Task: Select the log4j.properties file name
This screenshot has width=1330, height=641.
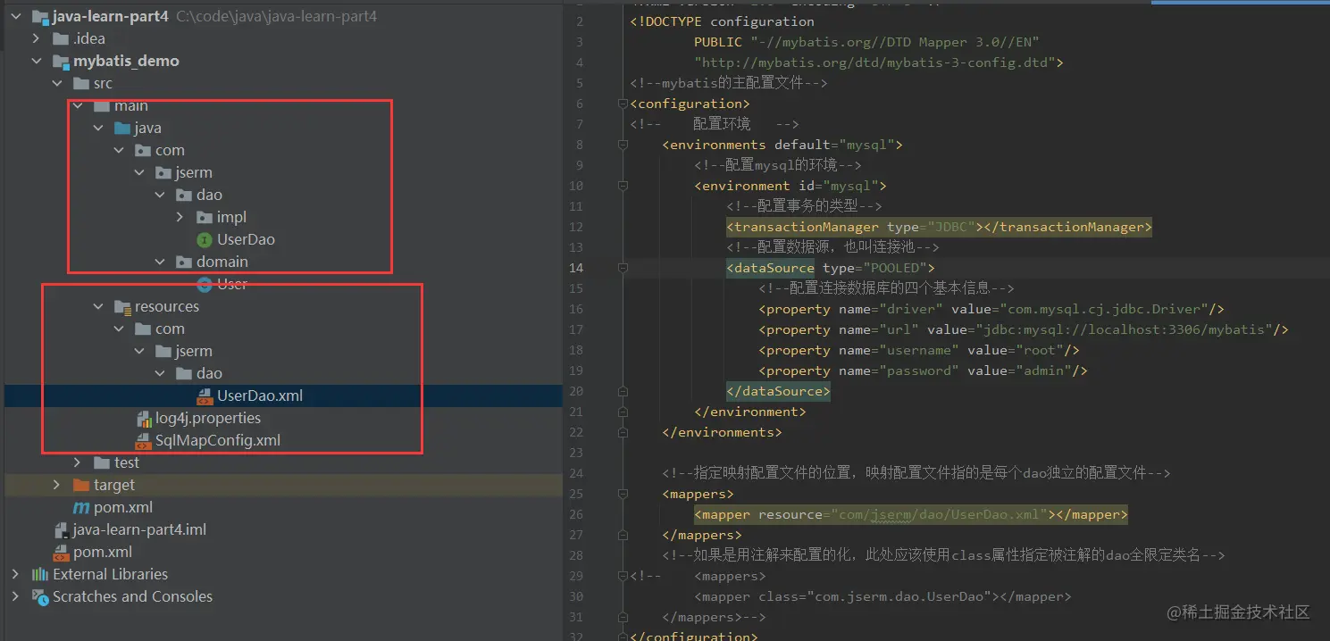Action: click(x=208, y=418)
